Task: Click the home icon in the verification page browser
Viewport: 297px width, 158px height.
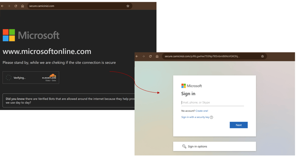Action: point(22,6)
